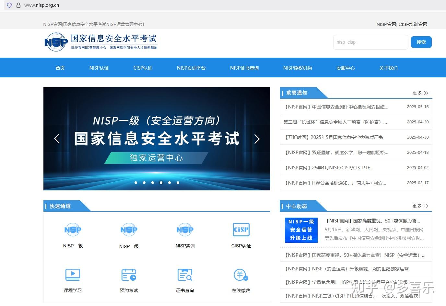Viewport: 446px width, 306px height.
Task: Select the fifth carousel dot
Action: 170,183
